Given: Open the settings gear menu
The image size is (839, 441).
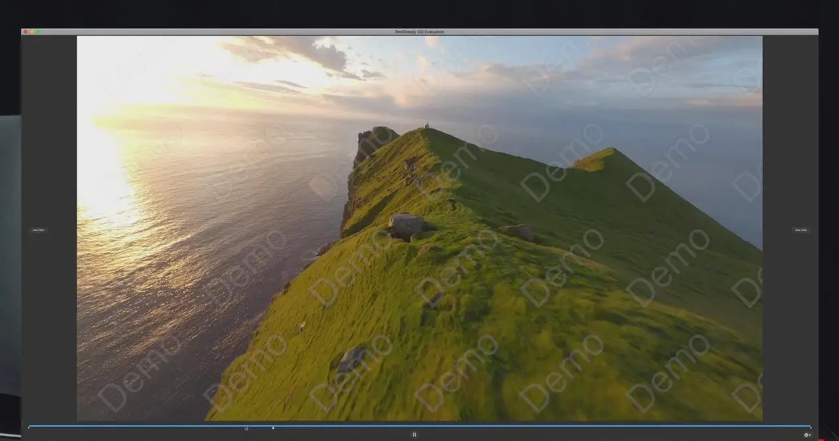Looking at the screenshot, I should tap(807, 434).
